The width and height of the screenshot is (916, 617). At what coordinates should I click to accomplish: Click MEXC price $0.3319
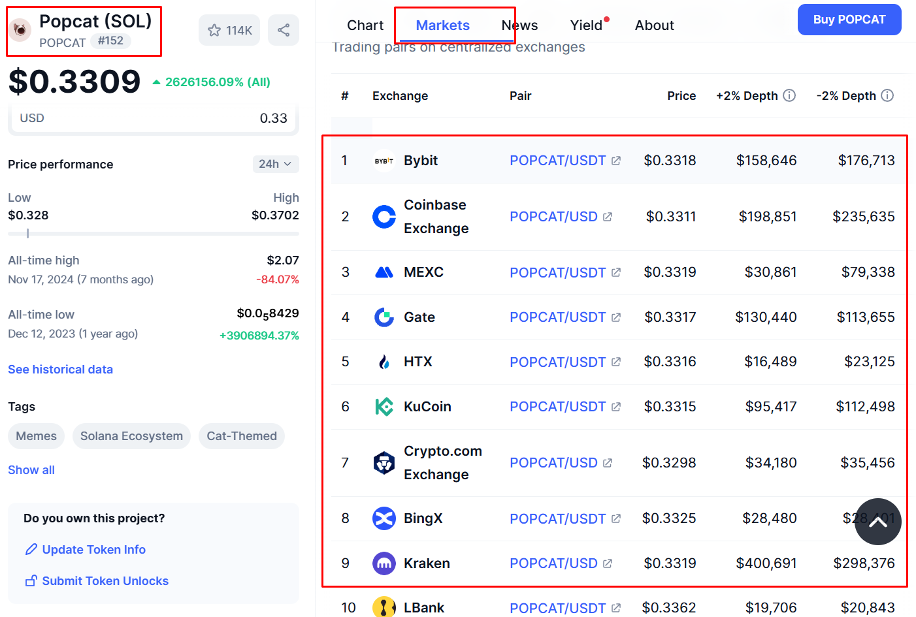670,272
